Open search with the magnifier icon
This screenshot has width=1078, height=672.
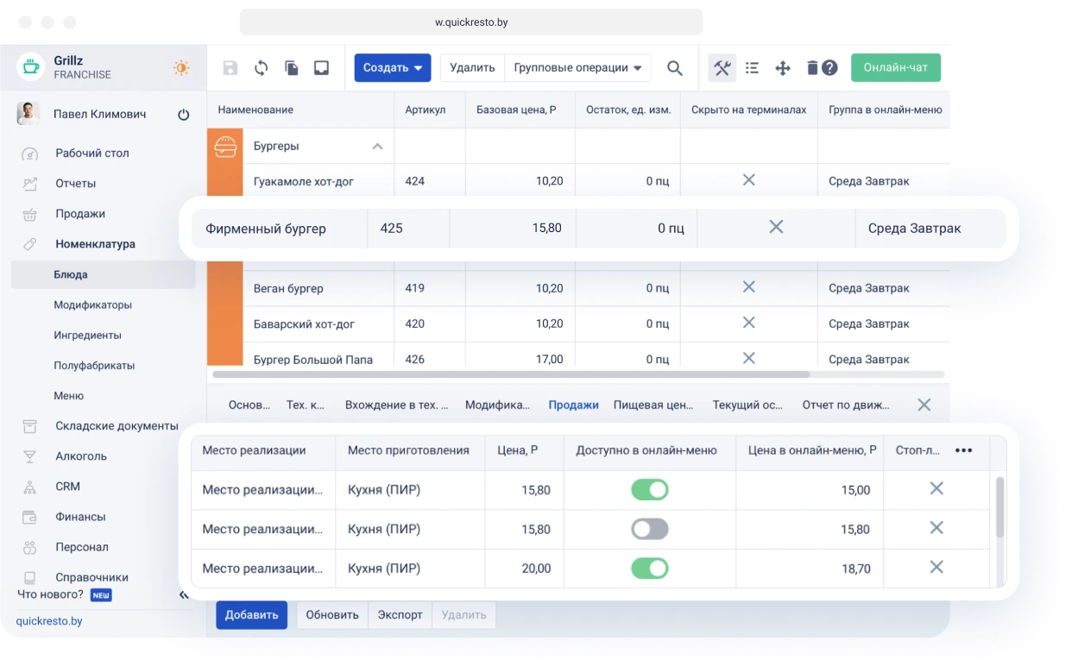[x=674, y=67]
